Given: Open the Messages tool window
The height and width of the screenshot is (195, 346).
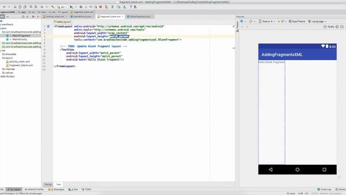Looking at the screenshot, I should (56, 190).
